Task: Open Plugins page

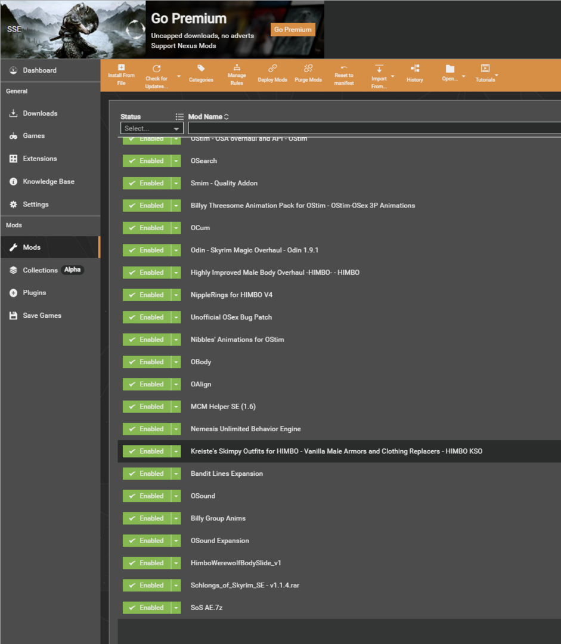Action: coord(50,293)
